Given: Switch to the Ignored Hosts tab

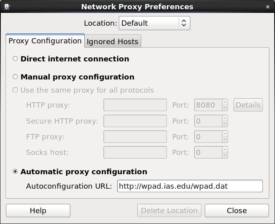Looking at the screenshot, I should tap(112, 41).
